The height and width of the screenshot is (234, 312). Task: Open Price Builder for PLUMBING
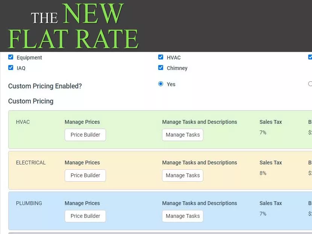[x=85, y=216]
